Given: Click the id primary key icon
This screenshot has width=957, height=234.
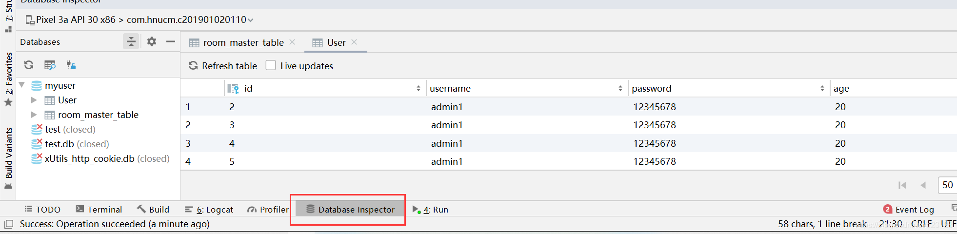Looking at the screenshot, I should (x=233, y=88).
